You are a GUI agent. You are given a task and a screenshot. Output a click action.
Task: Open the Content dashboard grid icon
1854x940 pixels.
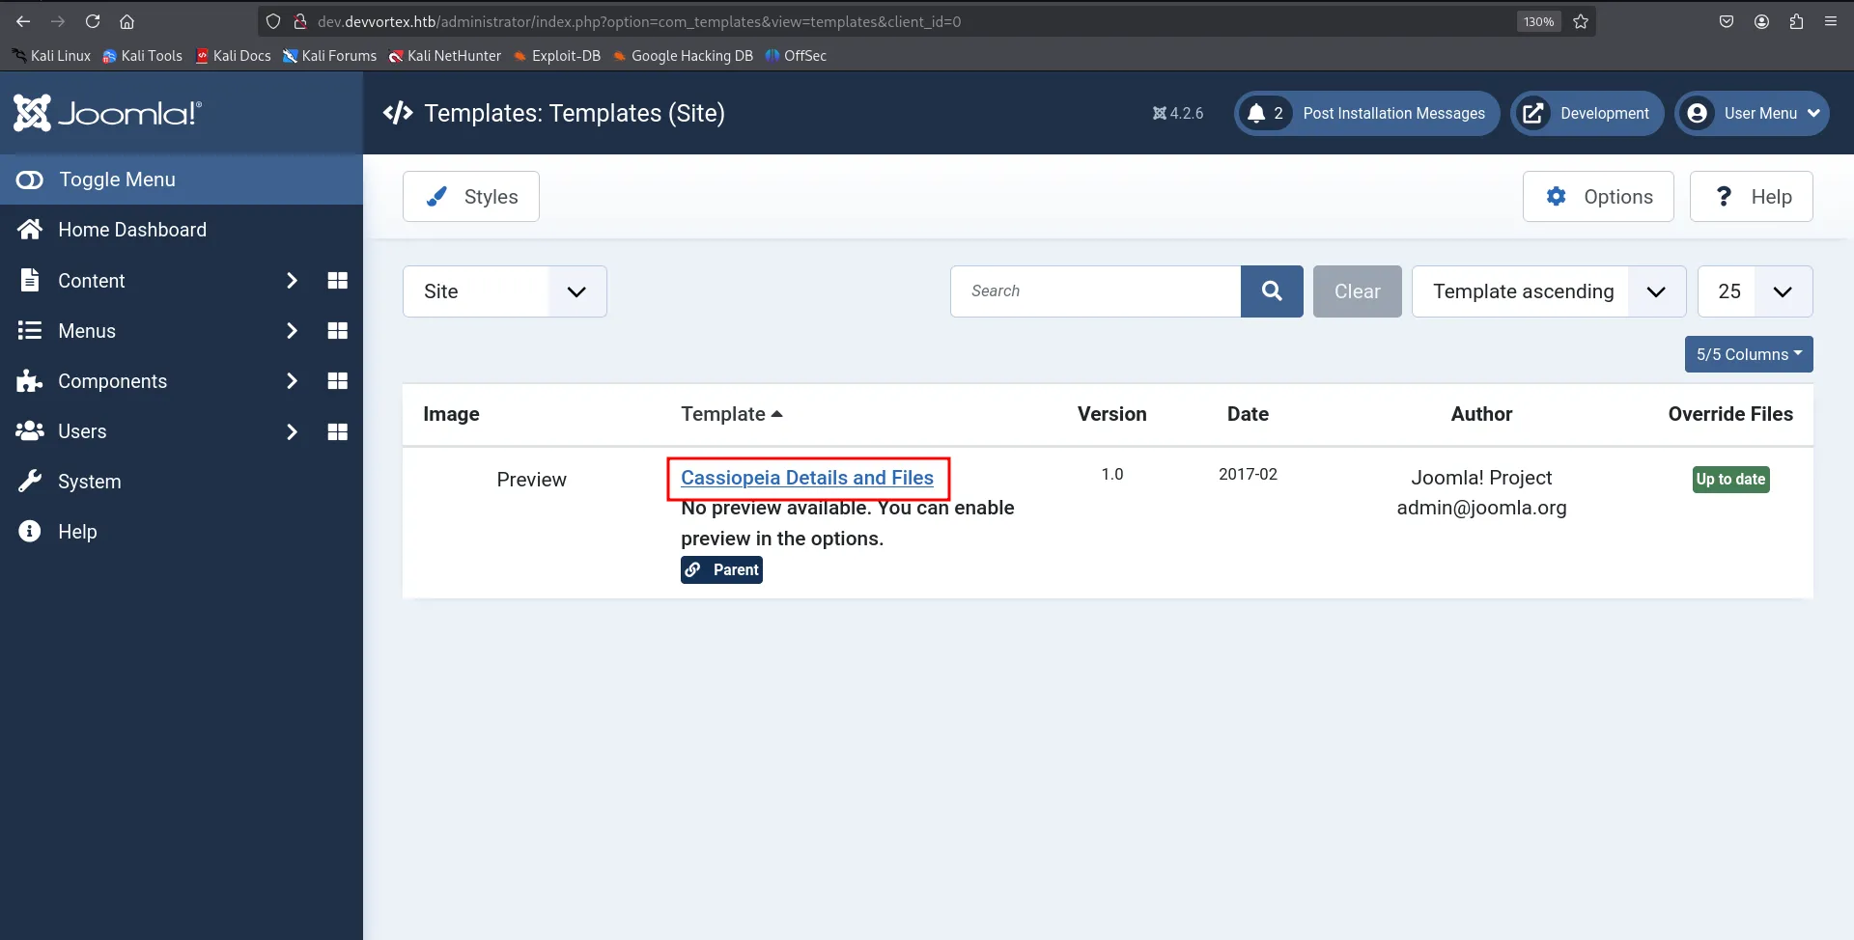337,281
